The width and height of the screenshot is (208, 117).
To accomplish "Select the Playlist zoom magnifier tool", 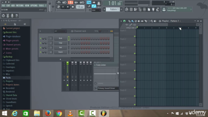I will [152, 21].
